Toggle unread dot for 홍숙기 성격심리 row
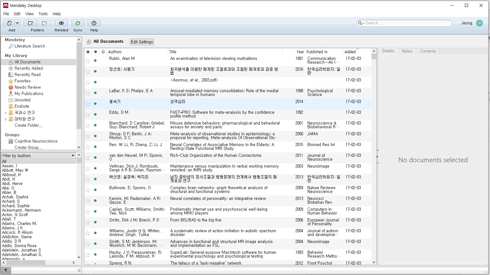 [95, 104]
